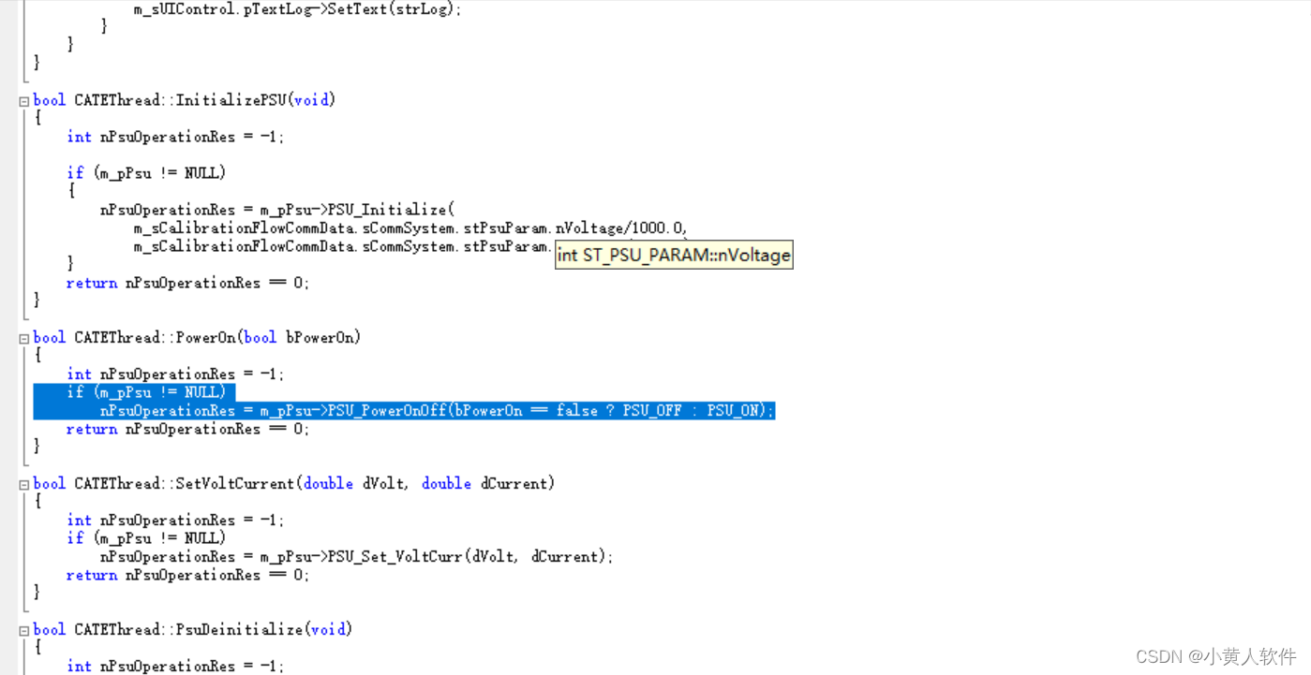The width and height of the screenshot is (1311, 675).
Task: Click 'PSU_OFF' constant in selected code
Action: 652,411
